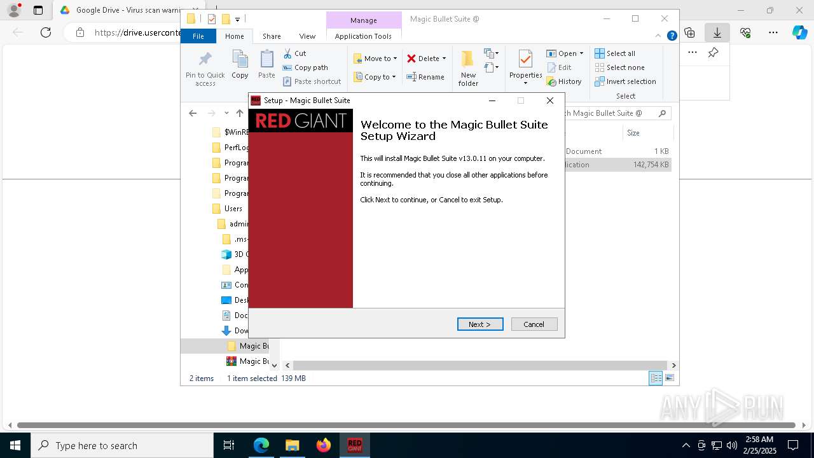Open the Application Tools tab
The height and width of the screenshot is (458, 814).
tap(363, 36)
